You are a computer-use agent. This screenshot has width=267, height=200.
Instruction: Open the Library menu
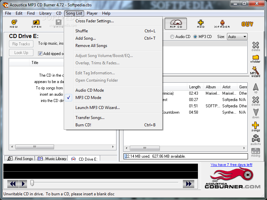click(x=45, y=13)
